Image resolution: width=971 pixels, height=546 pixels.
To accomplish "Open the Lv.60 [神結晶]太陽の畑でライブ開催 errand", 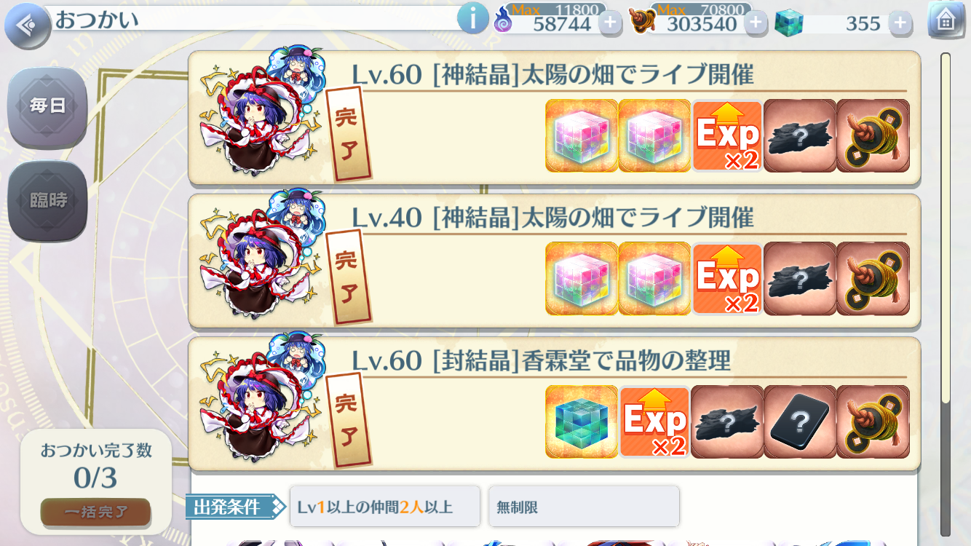I will (x=555, y=117).
